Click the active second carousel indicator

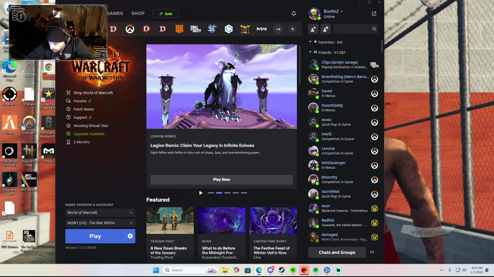click(x=219, y=193)
